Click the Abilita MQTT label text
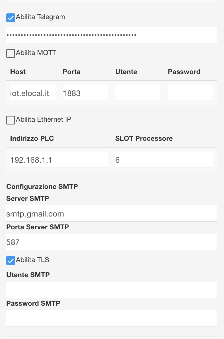 tap(36, 53)
